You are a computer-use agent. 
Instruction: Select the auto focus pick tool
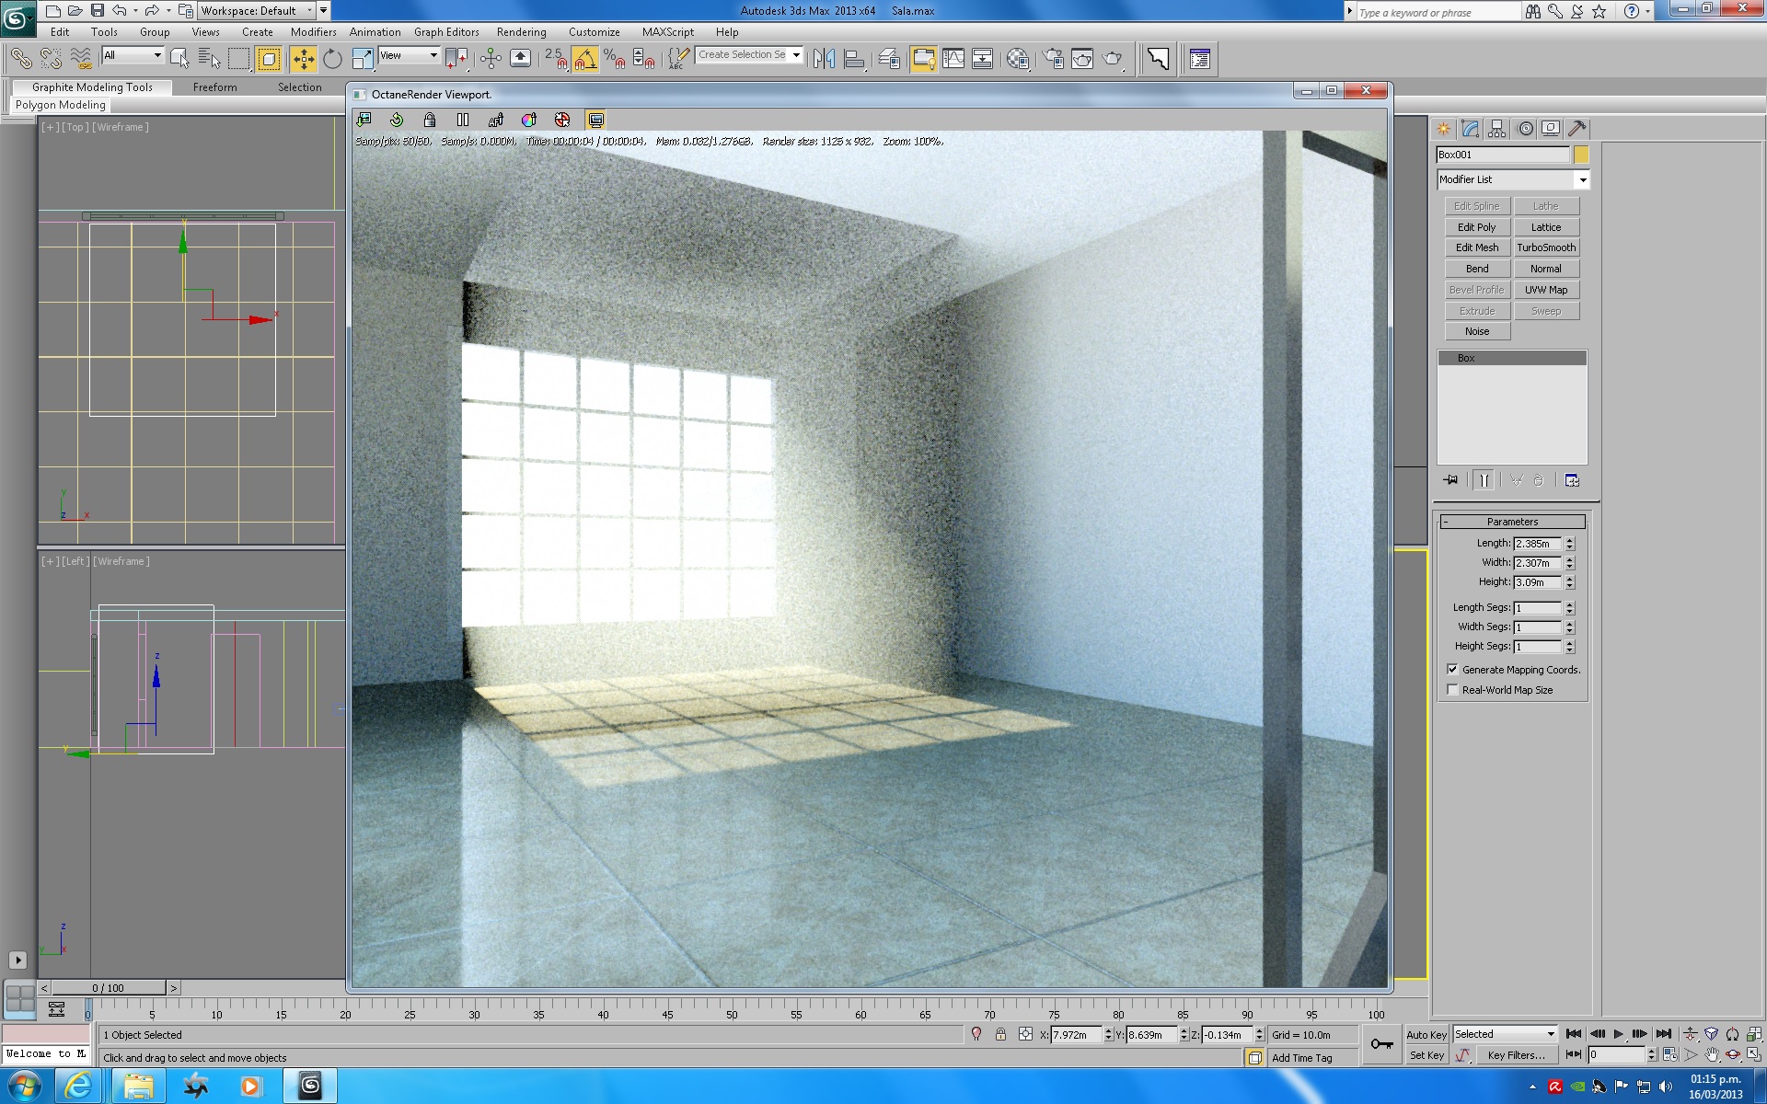(x=496, y=120)
